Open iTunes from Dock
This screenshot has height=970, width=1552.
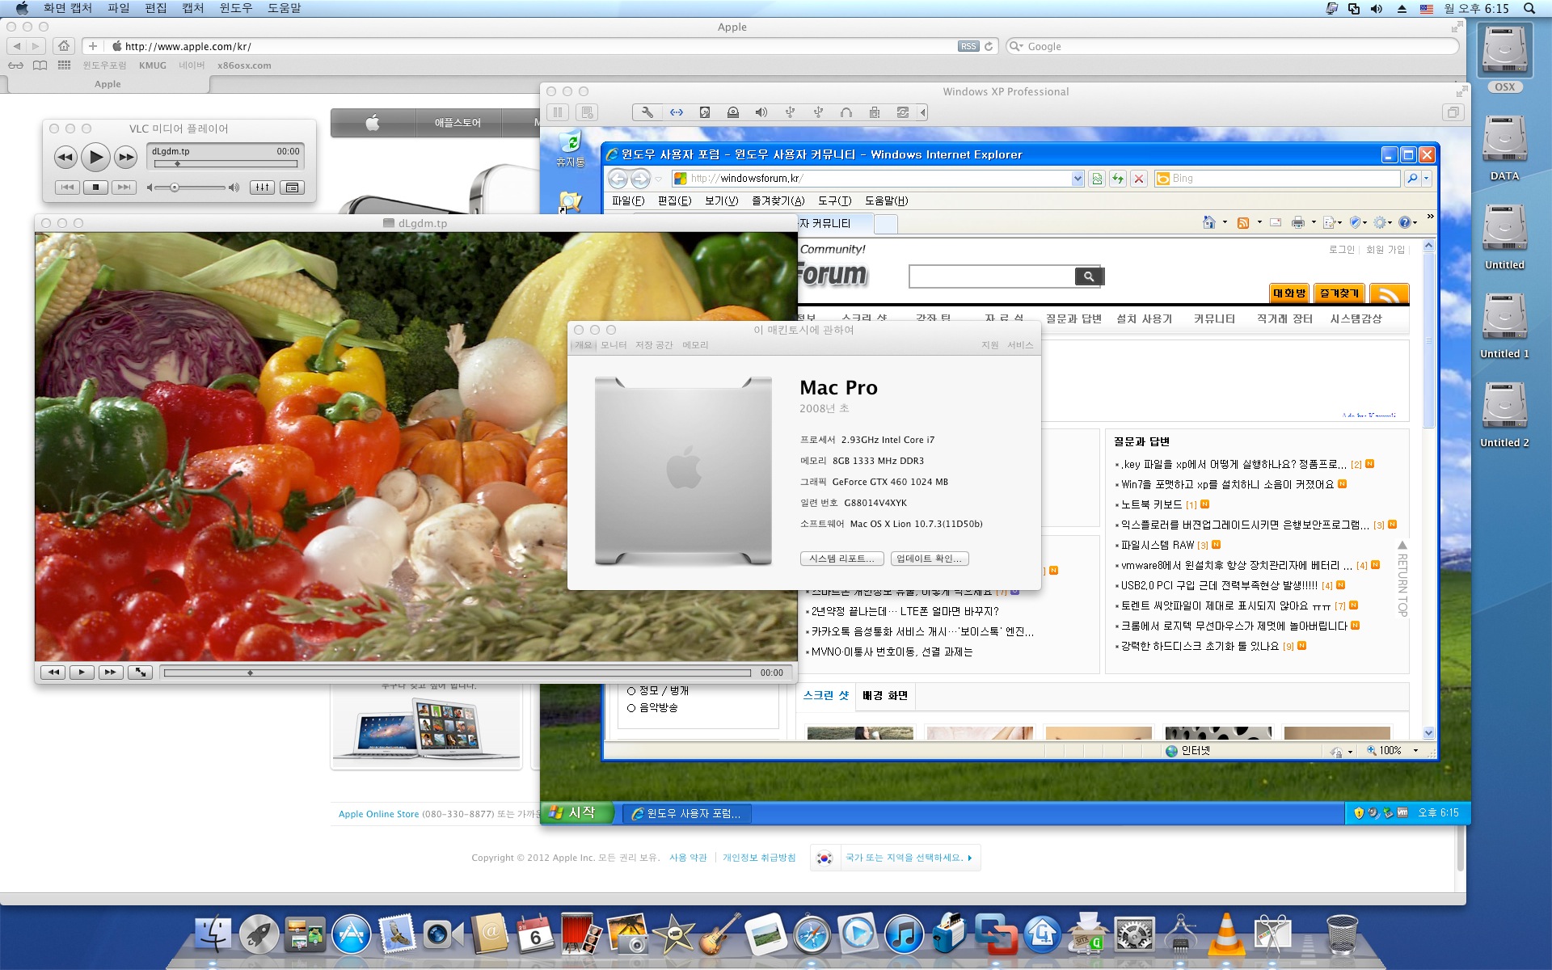tap(904, 934)
